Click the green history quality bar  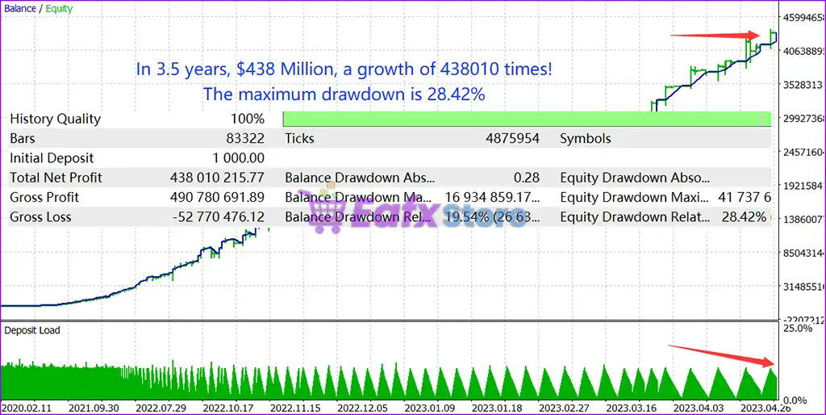(527, 119)
